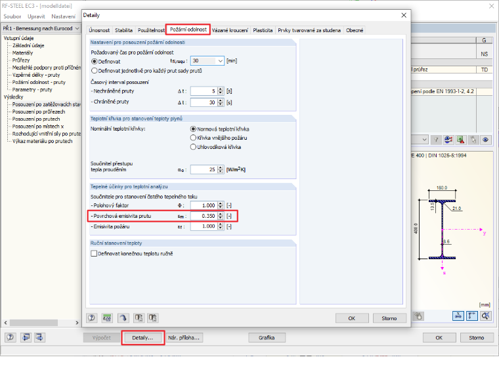The width and height of the screenshot is (499, 374).
Task: Select Posouzení po průřezech tree item
Action: coord(39,112)
